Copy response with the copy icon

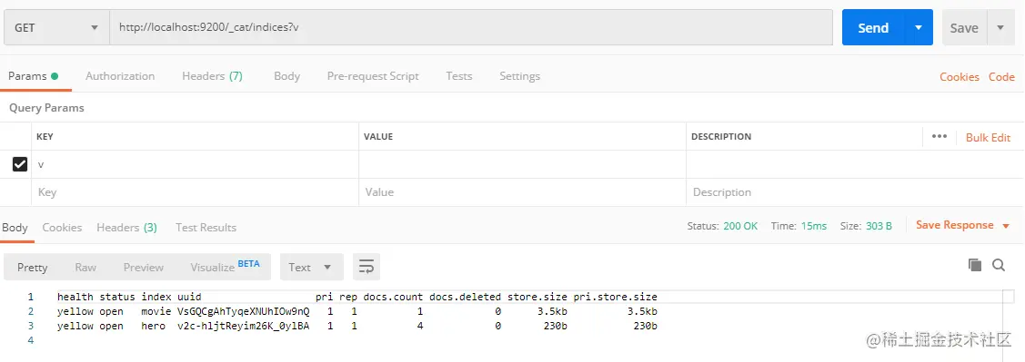point(975,264)
